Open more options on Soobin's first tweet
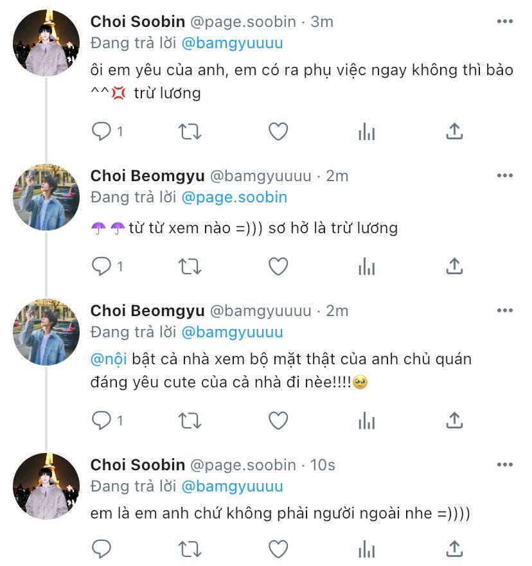This screenshot has height=566, width=532. (x=505, y=21)
